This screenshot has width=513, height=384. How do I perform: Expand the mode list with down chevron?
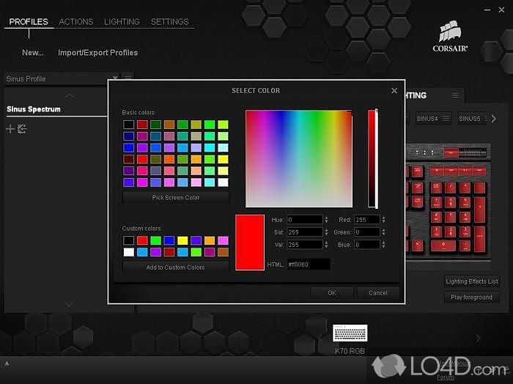70,305
